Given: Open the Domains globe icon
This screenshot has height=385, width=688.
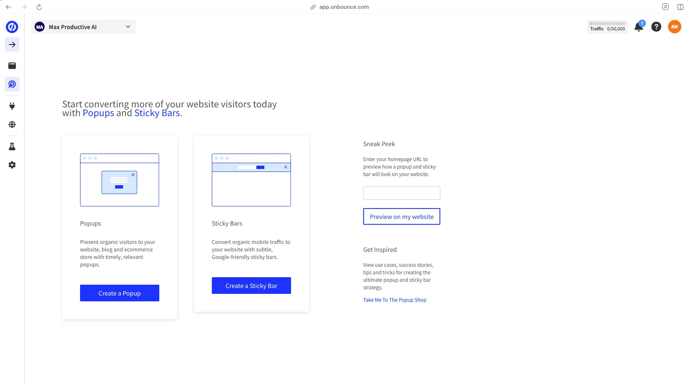Looking at the screenshot, I should click(x=12, y=124).
